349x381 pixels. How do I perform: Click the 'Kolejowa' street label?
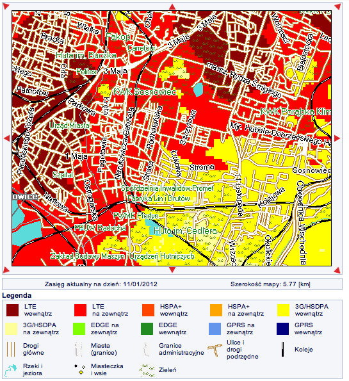click(270, 198)
